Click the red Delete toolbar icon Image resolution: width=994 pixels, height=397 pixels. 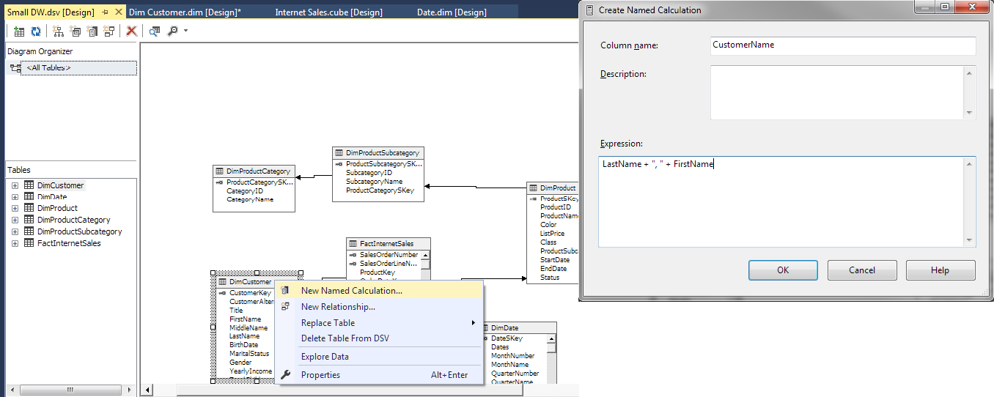click(131, 31)
